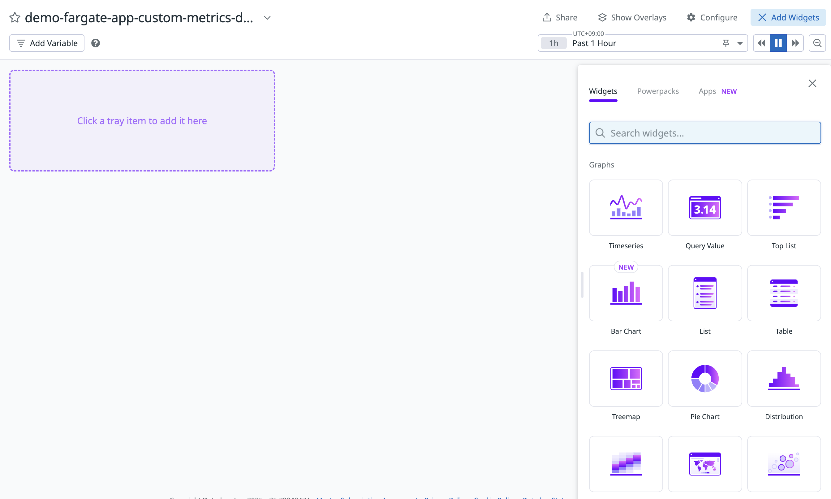The width and height of the screenshot is (831, 499).
Task: Click the Add Variable button
Action: coord(47,43)
